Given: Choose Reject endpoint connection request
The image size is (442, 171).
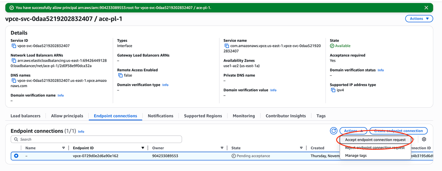Looking at the screenshot, I should pos(375,148).
